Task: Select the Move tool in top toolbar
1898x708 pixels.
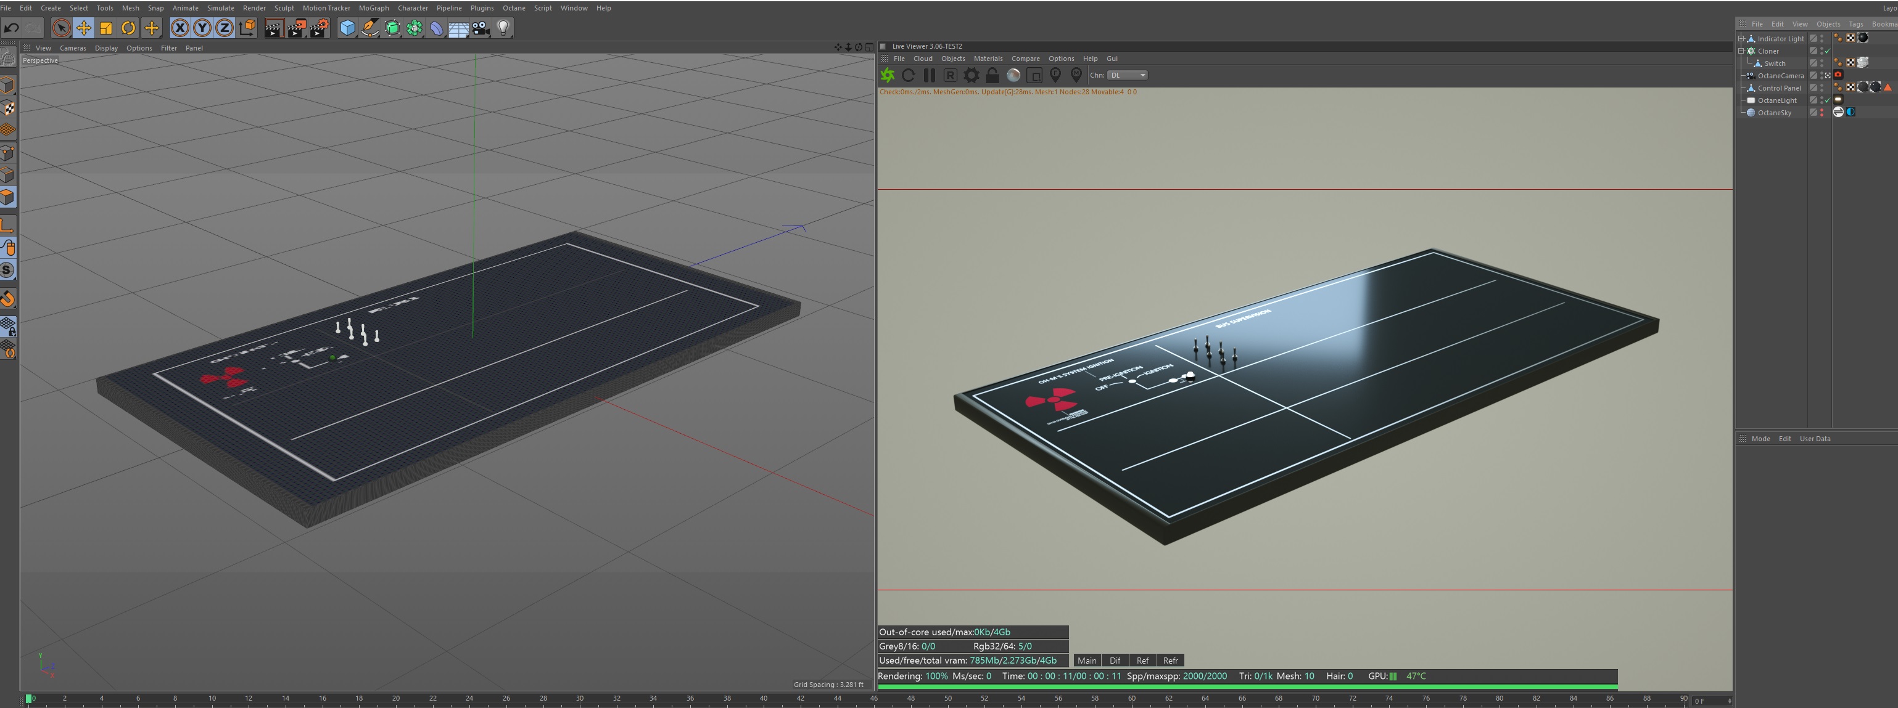Action: (x=83, y=28)
